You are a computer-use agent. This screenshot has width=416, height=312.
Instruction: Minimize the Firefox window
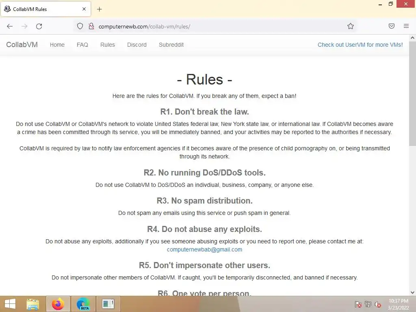[x=380, y=4]
